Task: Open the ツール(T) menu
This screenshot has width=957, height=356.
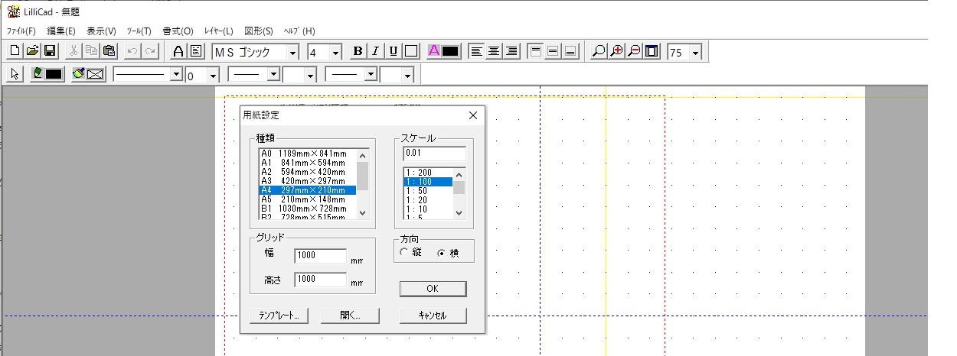Action: [139, 31]
